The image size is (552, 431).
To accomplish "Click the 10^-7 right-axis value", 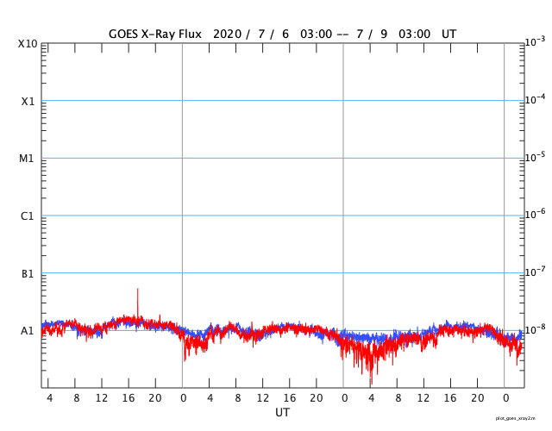I will pos(536,272).
